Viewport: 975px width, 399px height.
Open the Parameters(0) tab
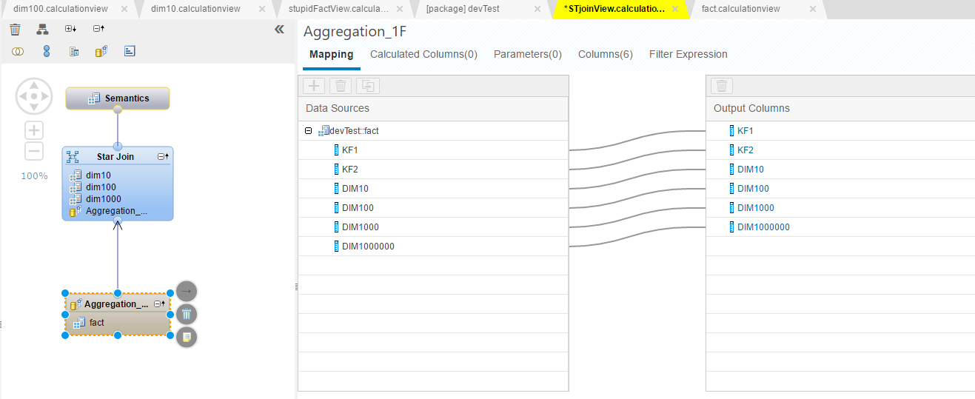point(528,54)
